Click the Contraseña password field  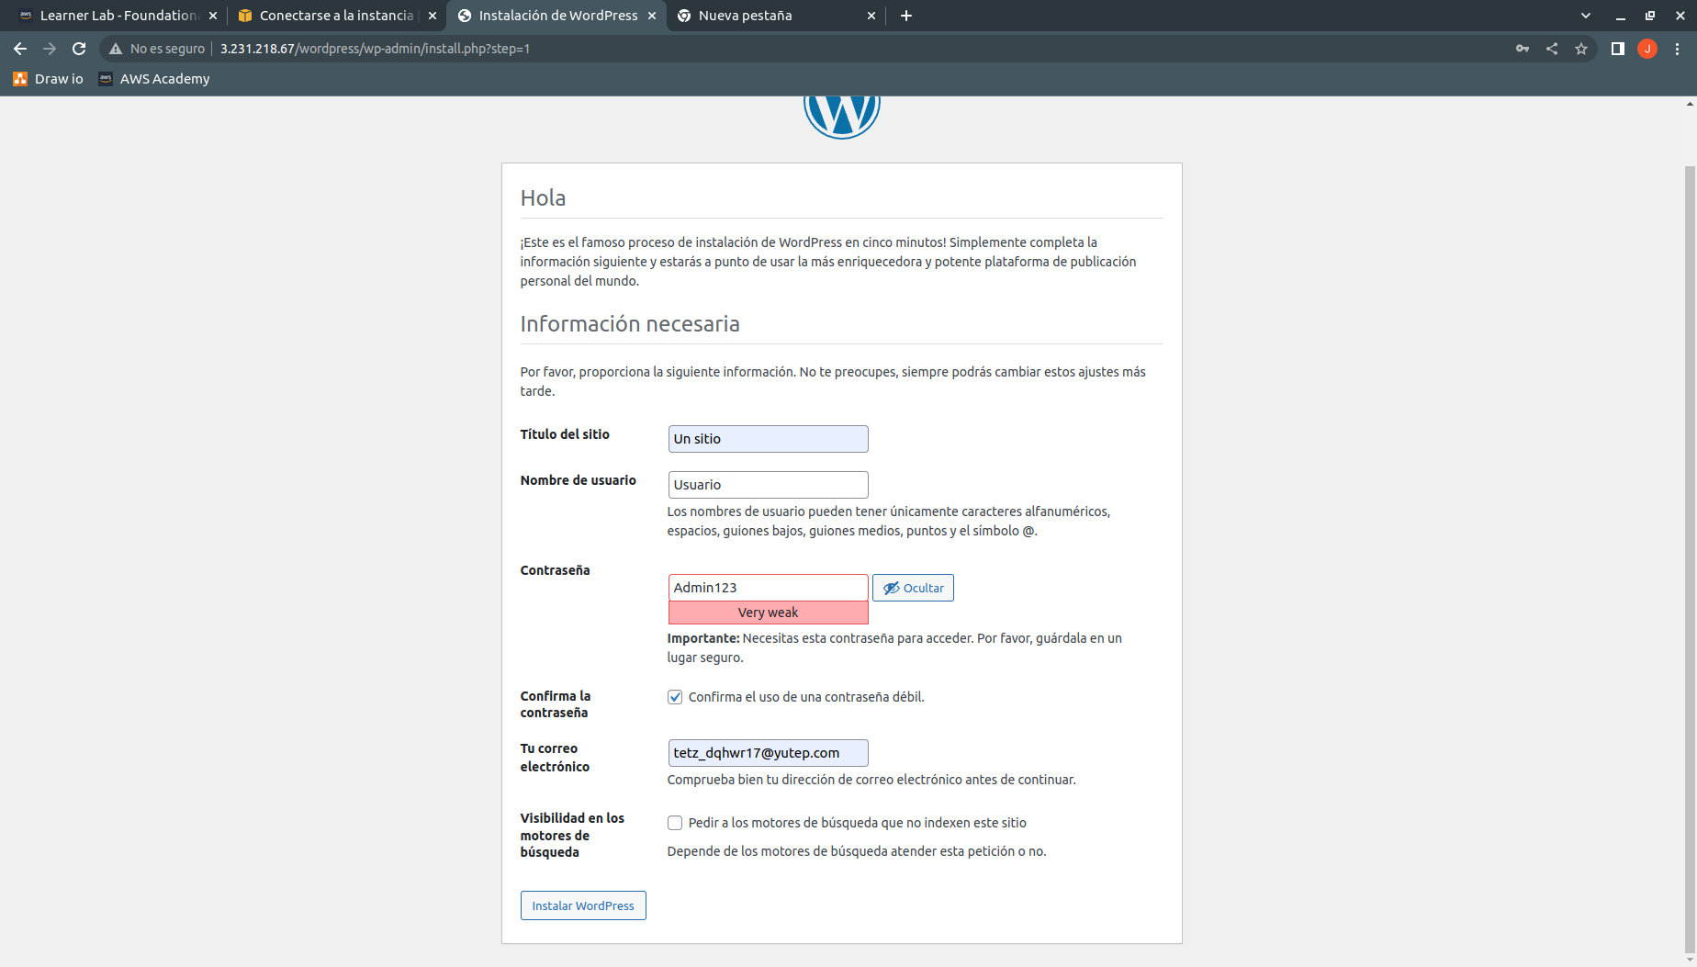coord(768,588)
